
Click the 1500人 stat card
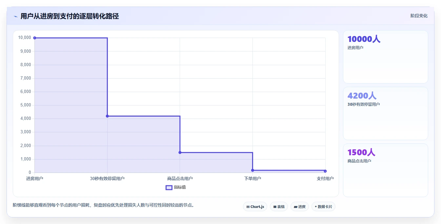coord(385,170)
